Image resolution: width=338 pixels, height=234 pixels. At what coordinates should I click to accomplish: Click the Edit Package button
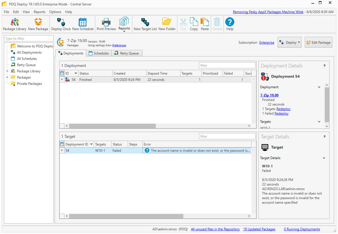(x=318, y=42)
